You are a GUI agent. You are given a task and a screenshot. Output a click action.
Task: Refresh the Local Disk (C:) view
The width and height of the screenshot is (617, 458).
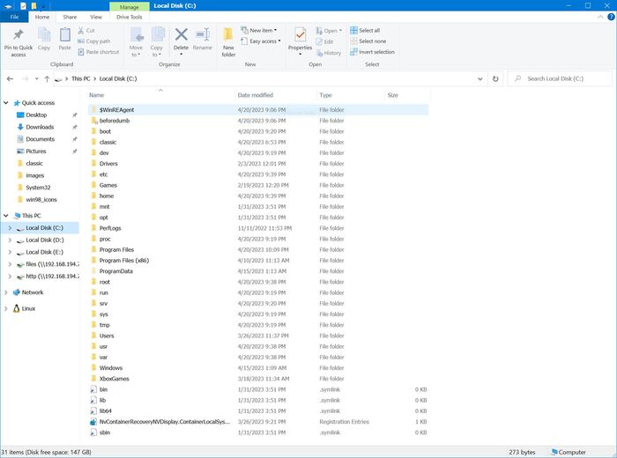point(495,78)
